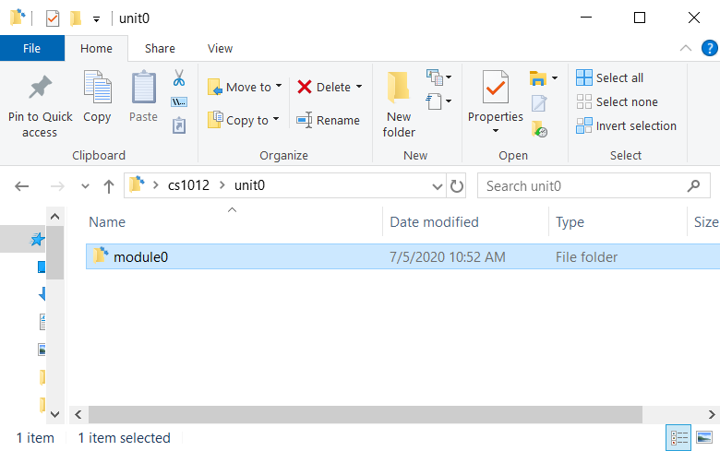
Task: Switch to the View ribbon tab
Action: click(x=220, y=49)
